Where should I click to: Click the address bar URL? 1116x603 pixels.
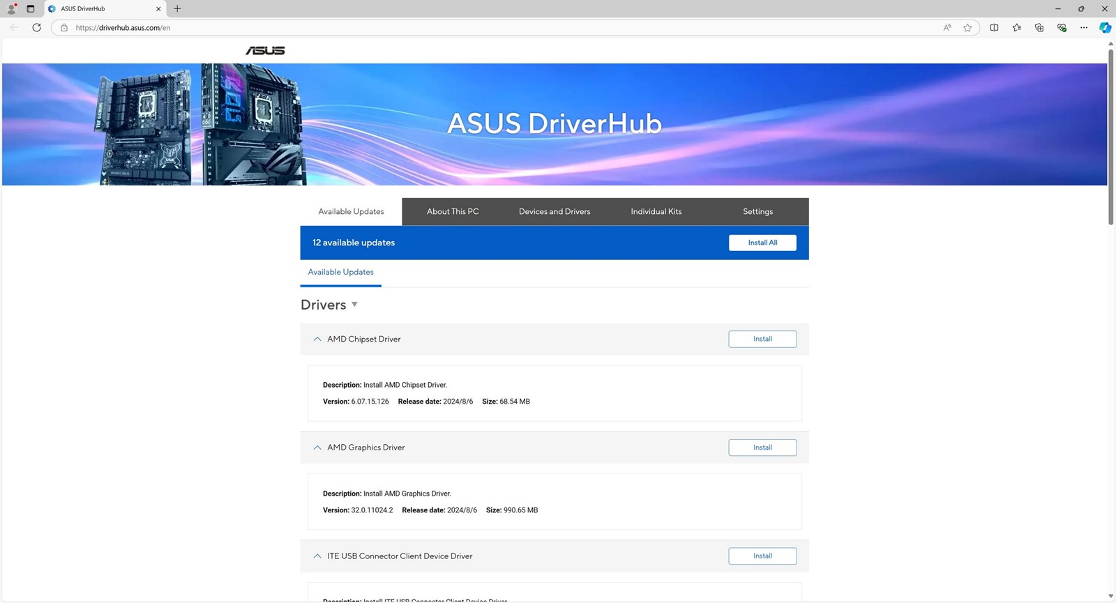pos(123,28)
